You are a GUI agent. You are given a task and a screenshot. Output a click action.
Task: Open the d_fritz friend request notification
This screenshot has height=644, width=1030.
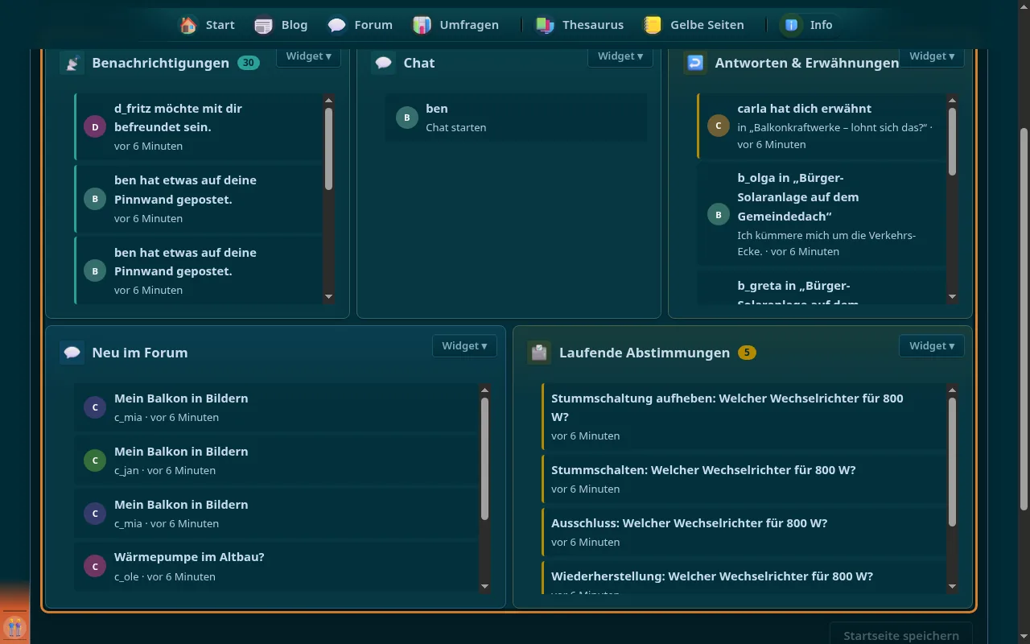click(x=198, y=126)
